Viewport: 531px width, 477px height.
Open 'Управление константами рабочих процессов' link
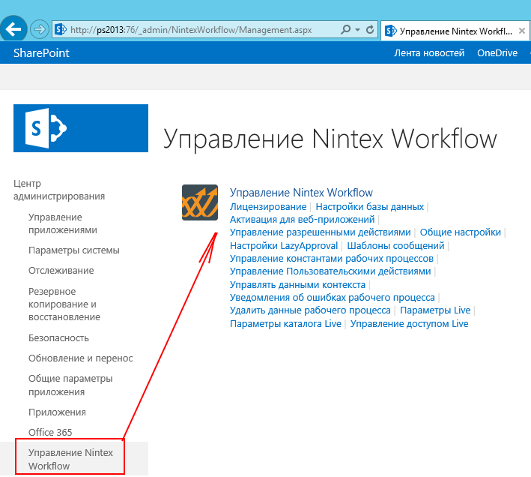[332, 259]
